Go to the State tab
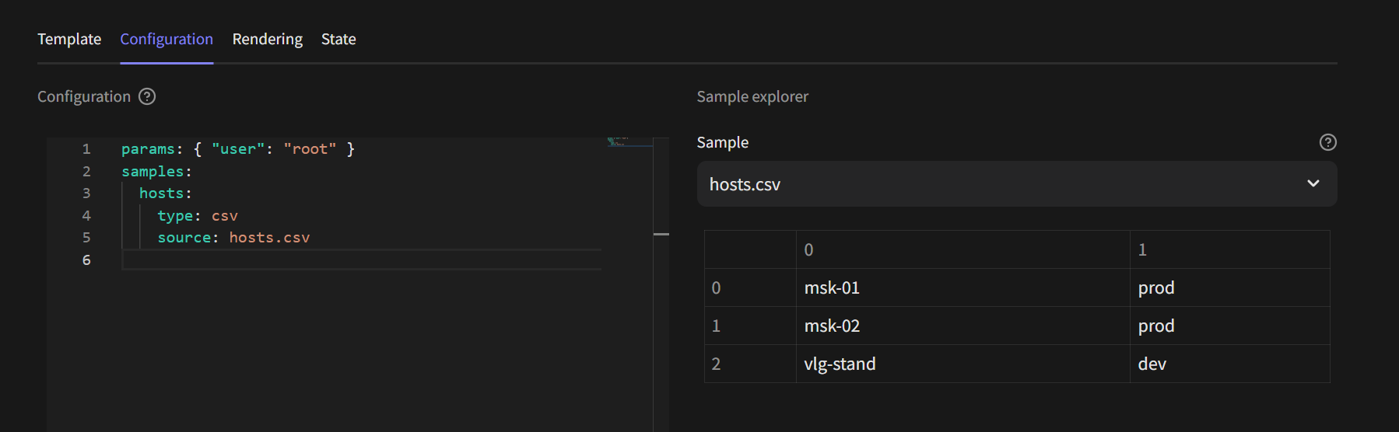This screenshot has width=1399, height=432. (x=338, y=39)
